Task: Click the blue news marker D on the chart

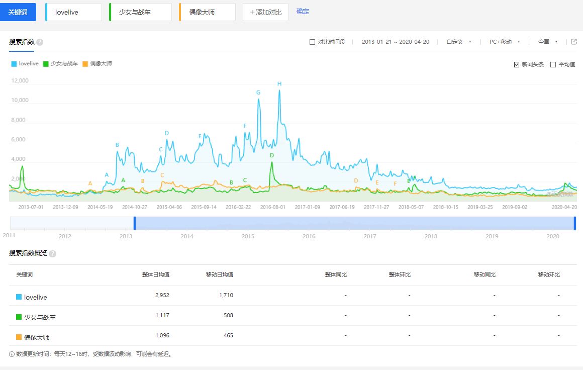Action: 166,133
